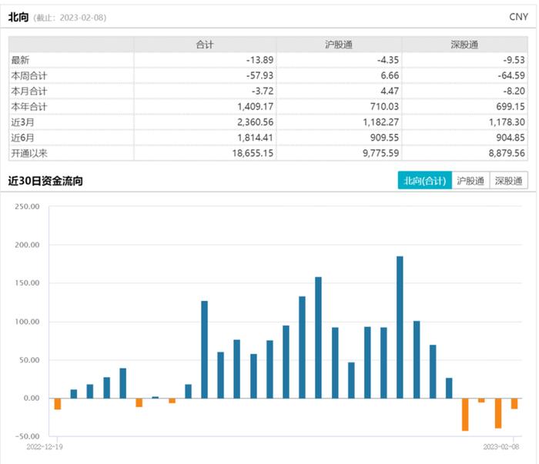Image resolution: width=539 pixels, height=464 pixels.
Task: Select the 本月合计 row label
Action: [x=29, y=91]
